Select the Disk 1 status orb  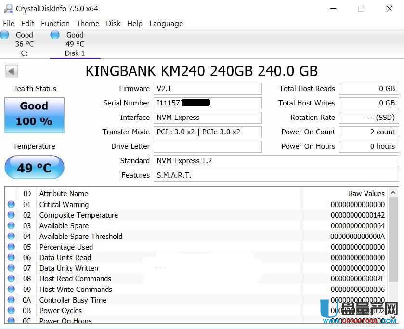tap(55, 35)
